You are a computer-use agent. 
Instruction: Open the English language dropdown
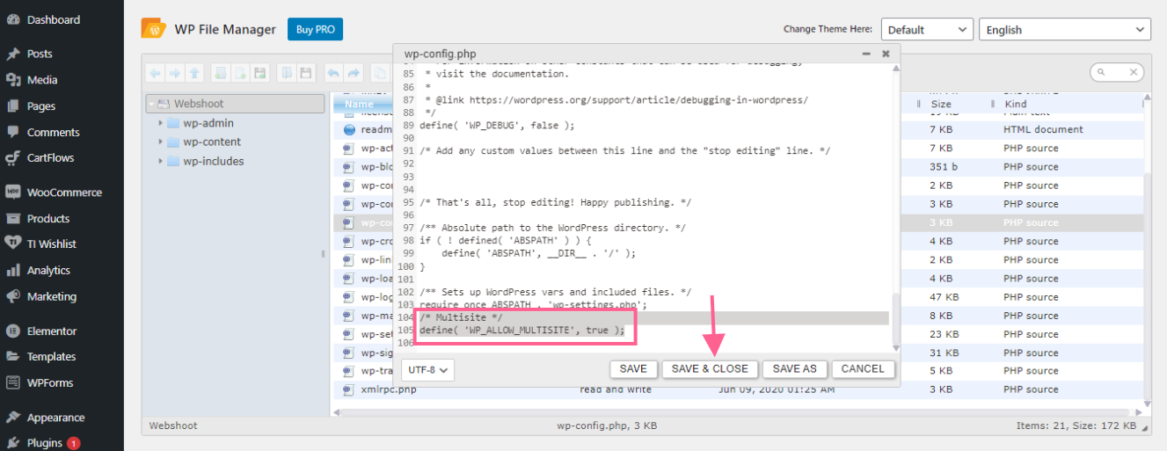click(1065, 30)
